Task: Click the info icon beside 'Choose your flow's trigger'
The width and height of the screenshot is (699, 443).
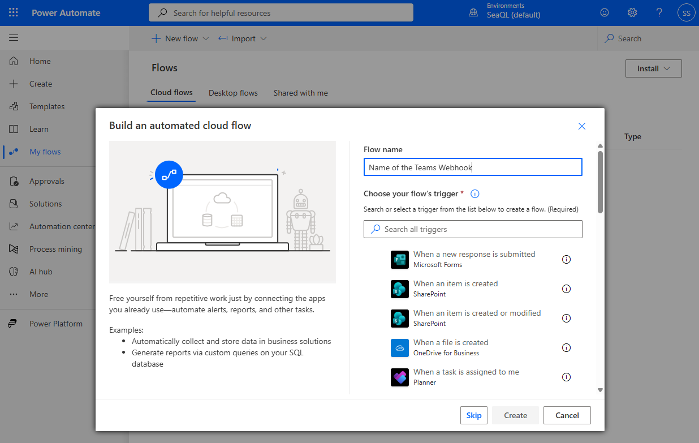Action: click(x=475, y=194)
